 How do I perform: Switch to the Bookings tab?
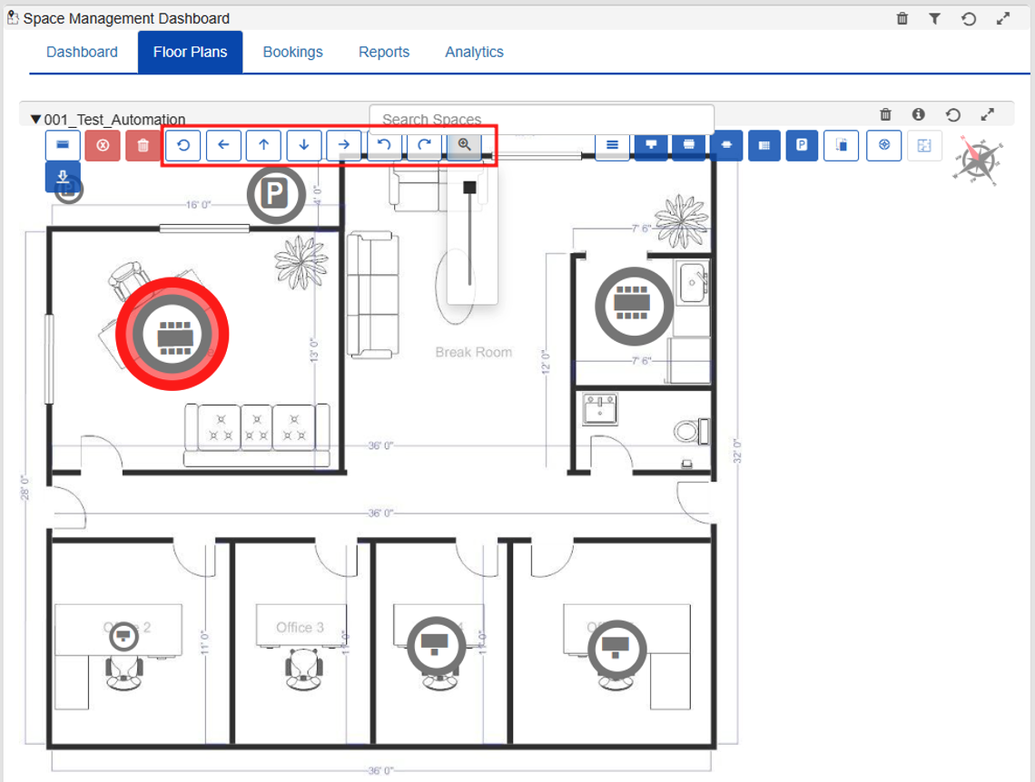pos(292,52)
